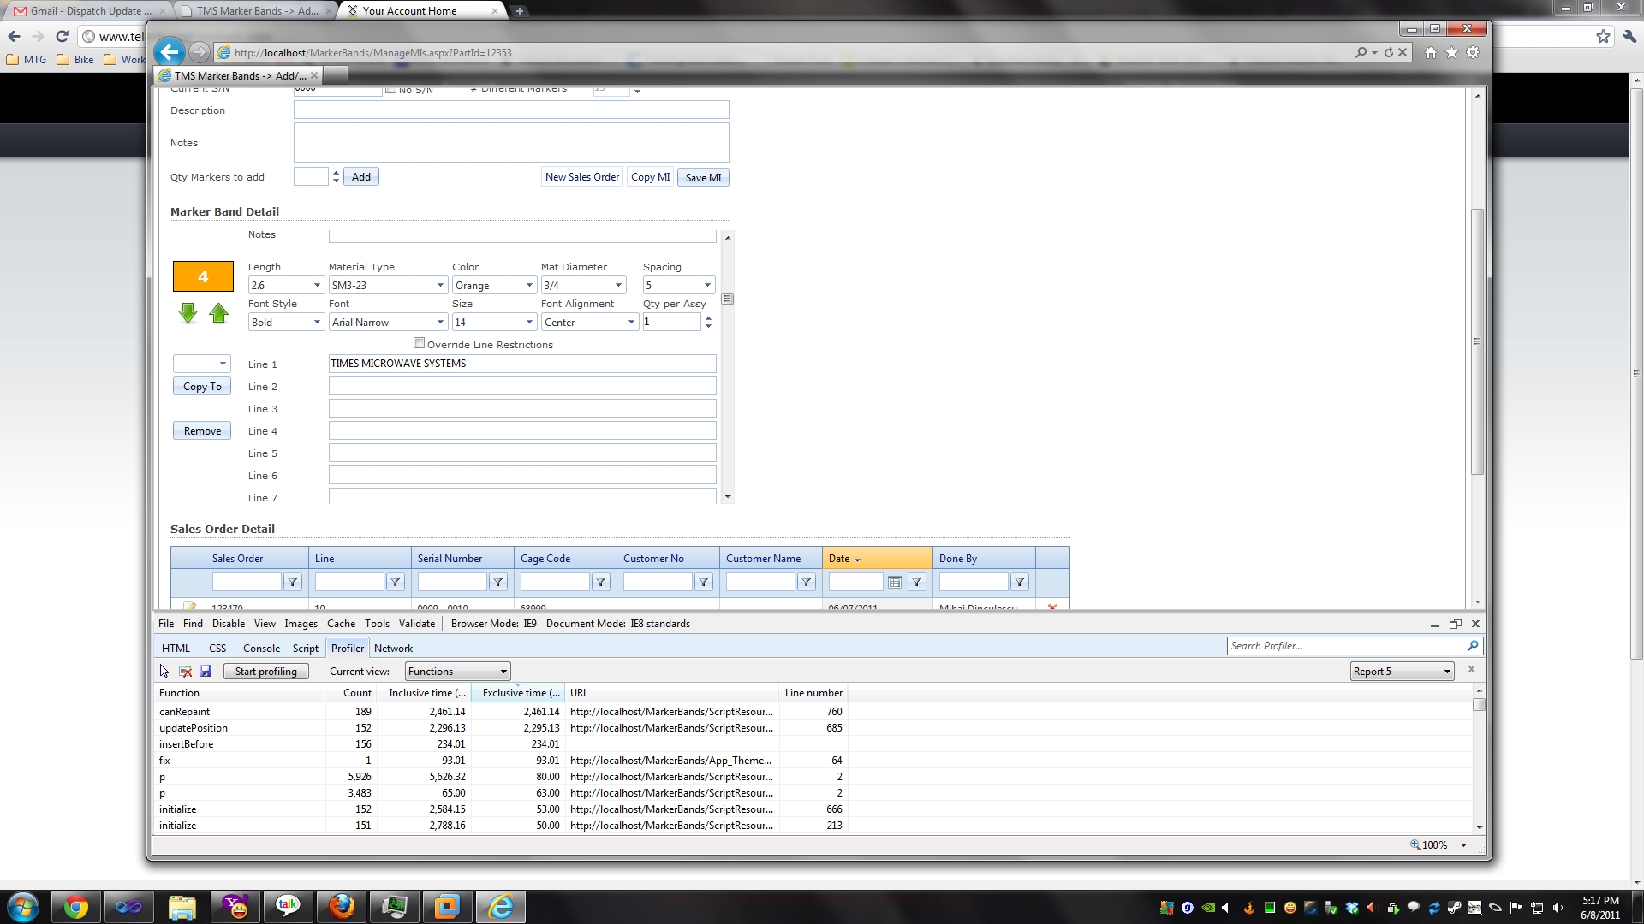Click the Start profiling button
Screen dimensions: 1644x924
265,672
